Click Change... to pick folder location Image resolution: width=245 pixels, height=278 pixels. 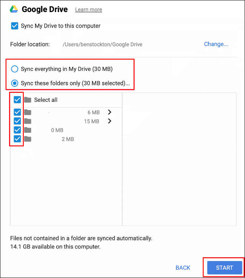pos(216,44)
